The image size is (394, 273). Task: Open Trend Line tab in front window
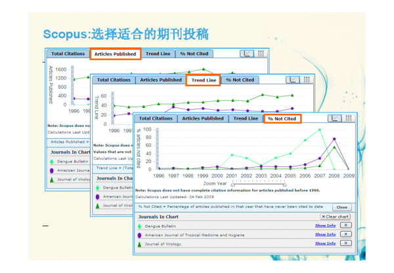tap(246, 118)
